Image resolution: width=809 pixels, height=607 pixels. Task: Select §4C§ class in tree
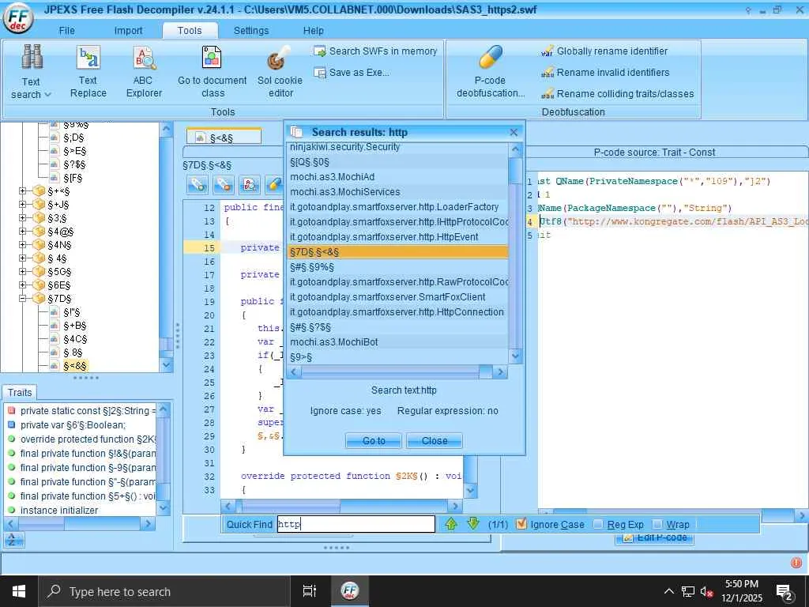tap(75, 338)
